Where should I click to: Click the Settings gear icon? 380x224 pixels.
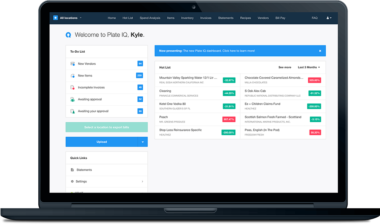(72, 181)
